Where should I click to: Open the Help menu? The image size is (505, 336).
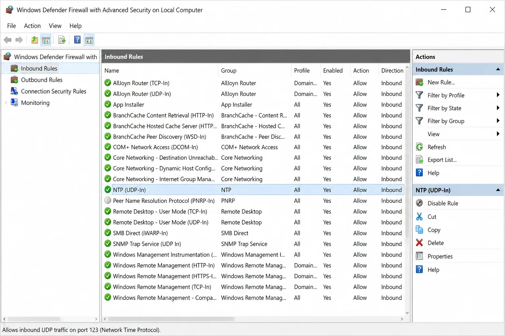click(75, 26)
